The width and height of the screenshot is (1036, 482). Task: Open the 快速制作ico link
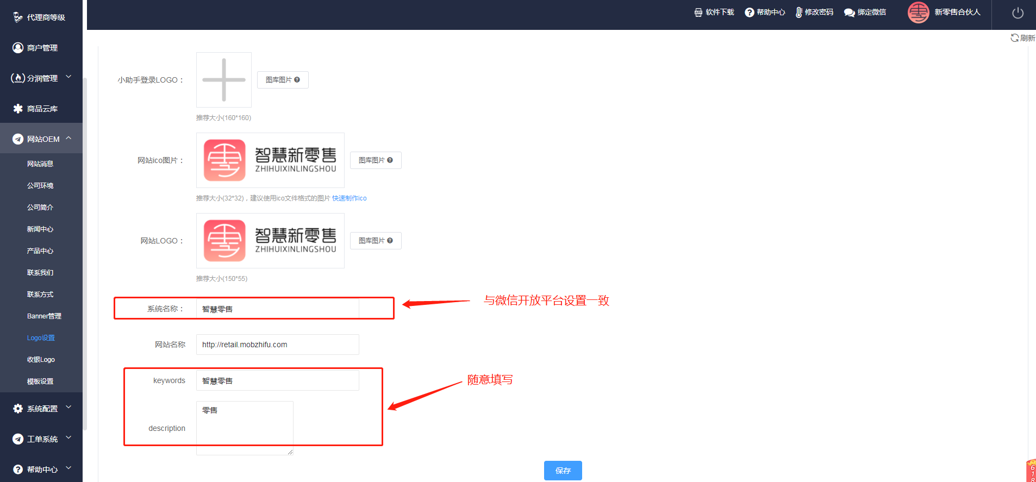[x=350, y=198]
